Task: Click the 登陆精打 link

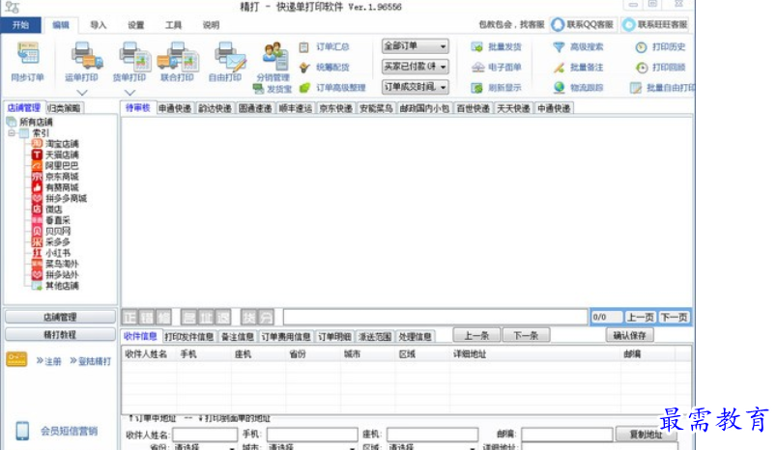Action: point(91,361)
